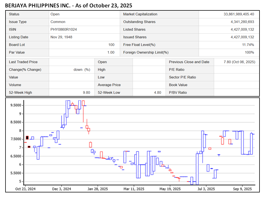This screenshot has height=199, width=265.
Task: Select the Status value Open
Action: (x=55, y=14)
